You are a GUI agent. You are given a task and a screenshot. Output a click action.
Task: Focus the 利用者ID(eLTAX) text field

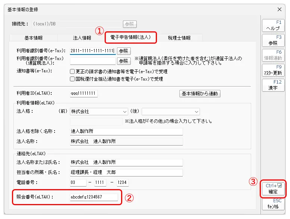(x=84, y=94)
